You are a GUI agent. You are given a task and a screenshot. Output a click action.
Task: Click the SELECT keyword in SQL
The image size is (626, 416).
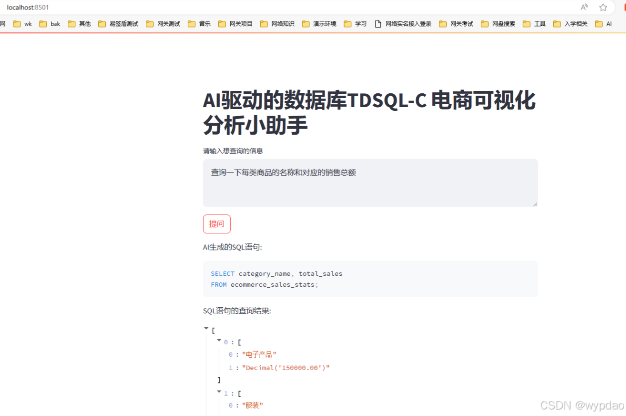click(223, 273)
